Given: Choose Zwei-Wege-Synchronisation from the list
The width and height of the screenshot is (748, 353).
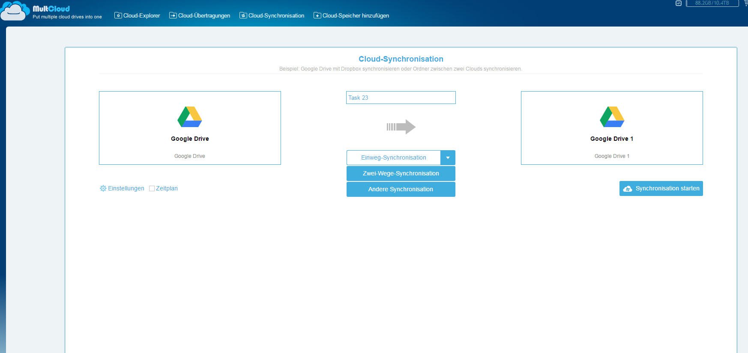Looking at the screenshot, I should [x=401, y=173].
